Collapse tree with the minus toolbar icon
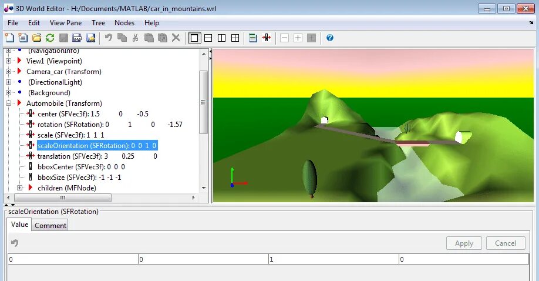 (284, 38)
